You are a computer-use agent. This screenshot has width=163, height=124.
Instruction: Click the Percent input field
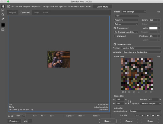[154, 99]
